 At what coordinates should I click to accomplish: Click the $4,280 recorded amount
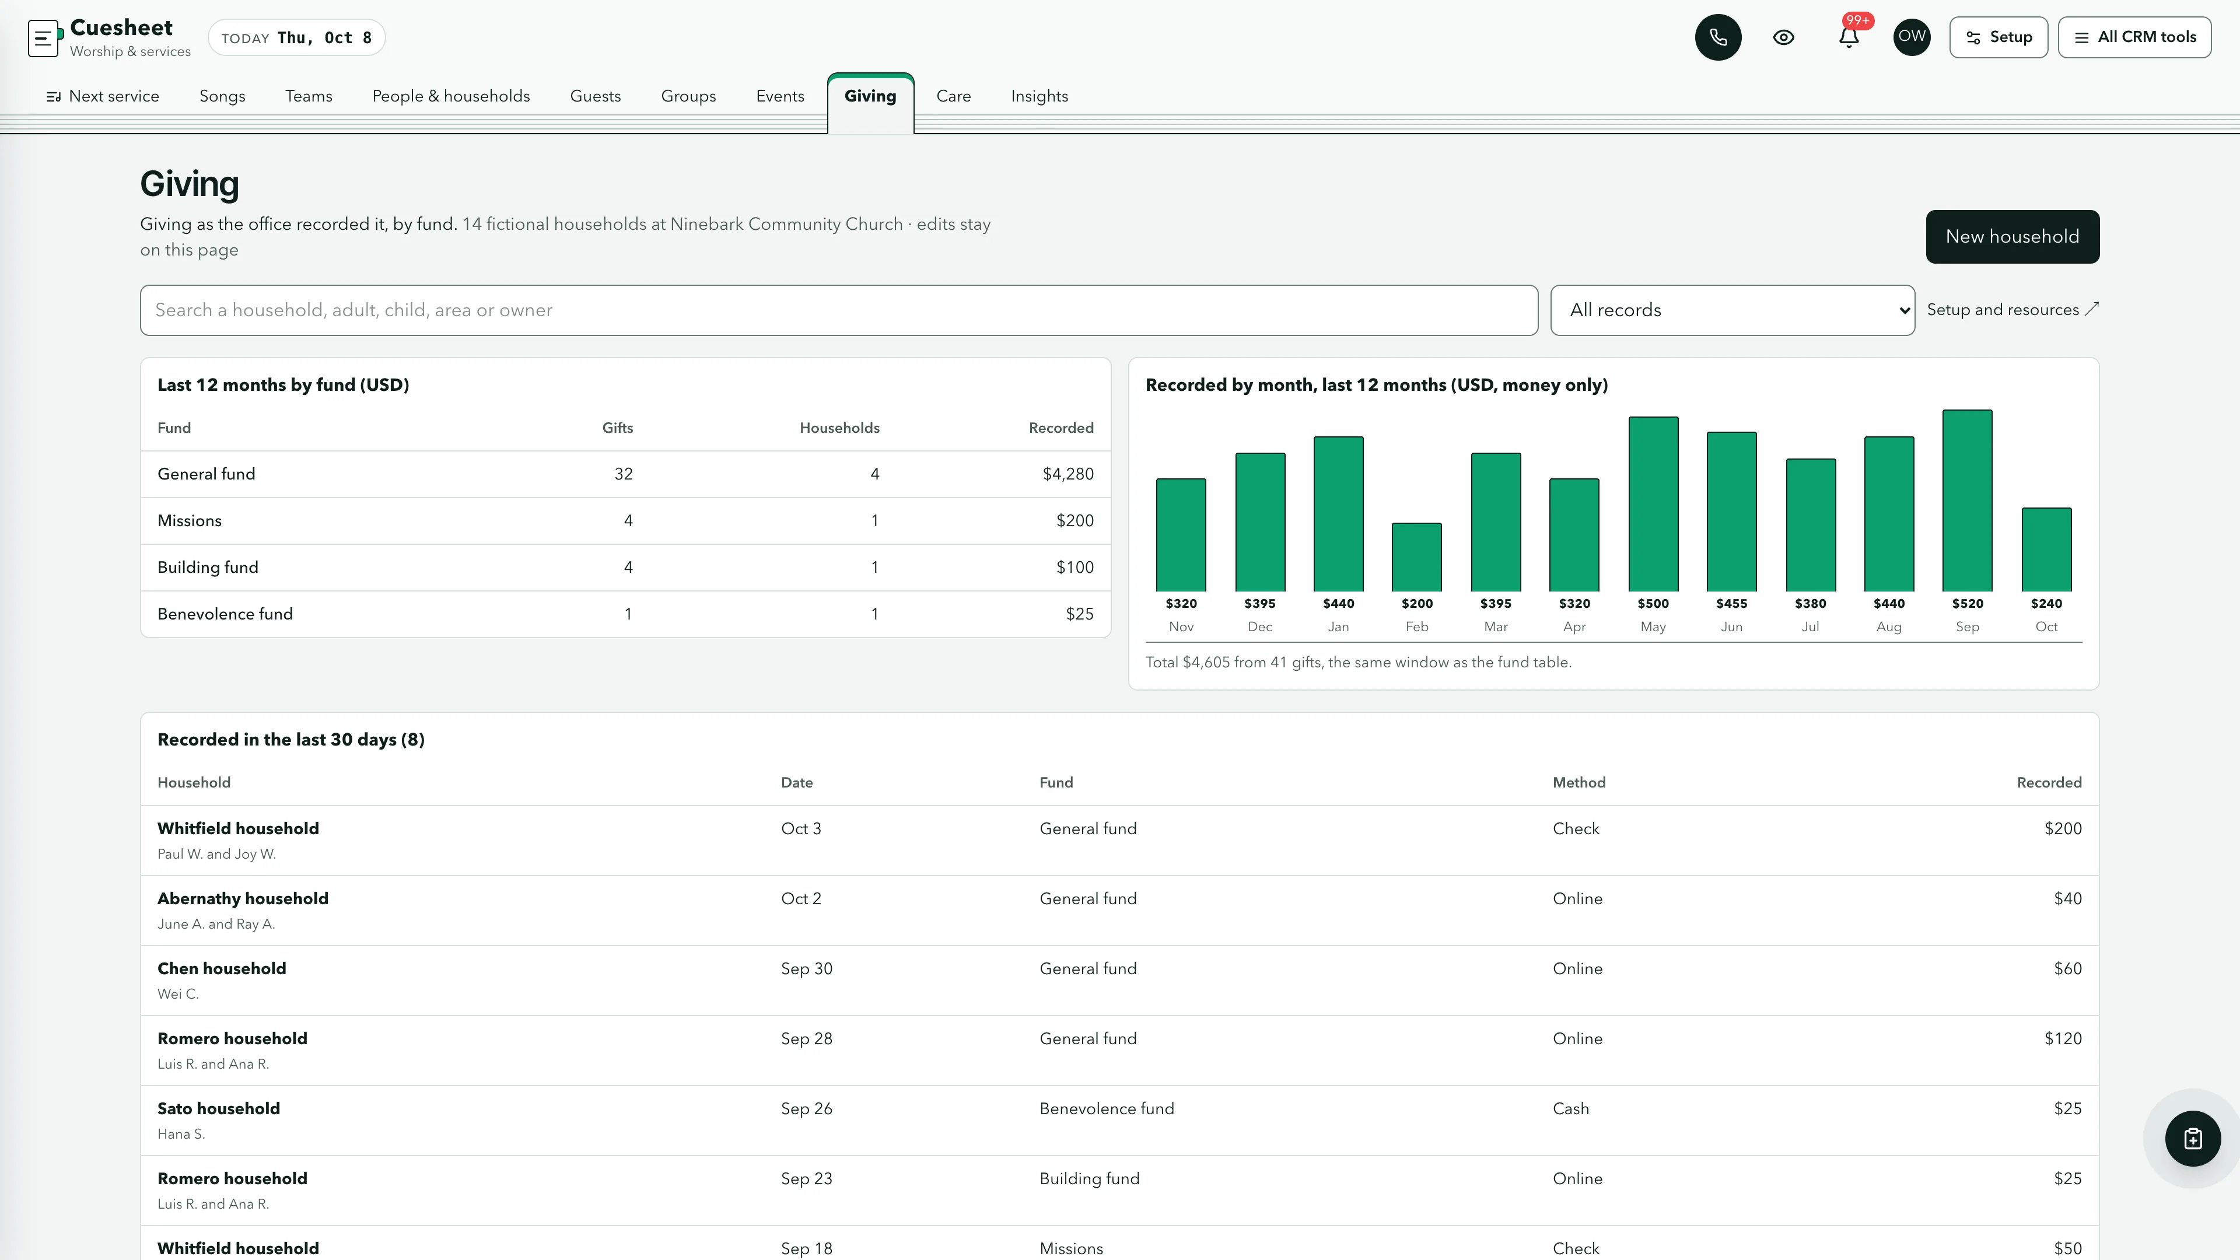coord(1068,474)
